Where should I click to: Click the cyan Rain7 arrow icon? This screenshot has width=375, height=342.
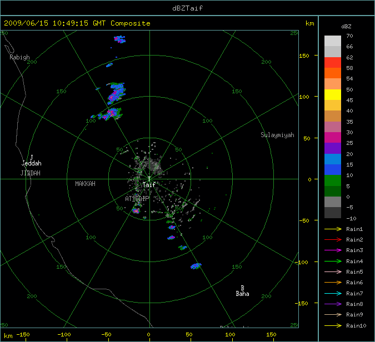[333, 293]
